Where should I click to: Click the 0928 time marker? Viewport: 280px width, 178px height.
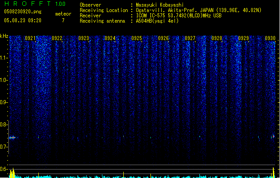[217, 38]
